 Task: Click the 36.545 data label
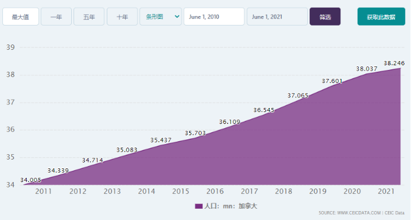[264, 110]
